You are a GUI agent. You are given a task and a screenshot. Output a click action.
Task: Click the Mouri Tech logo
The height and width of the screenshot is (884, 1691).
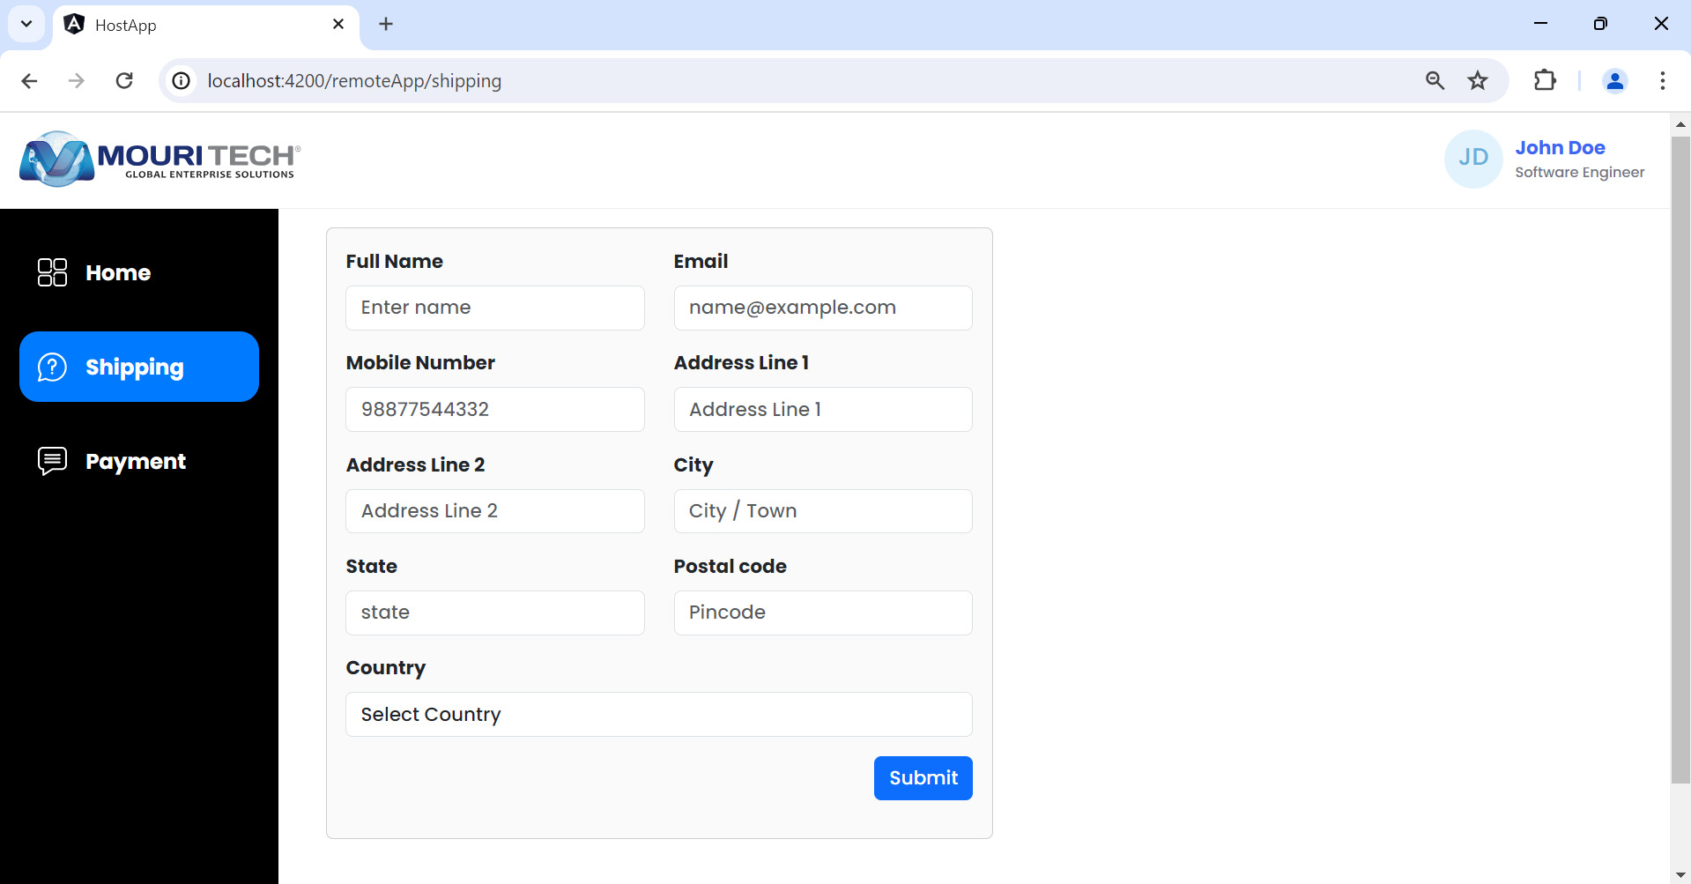[160, 160]
